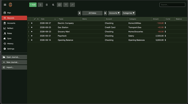
Task: Select the Opening Balance payee cell
Action: 69,40
